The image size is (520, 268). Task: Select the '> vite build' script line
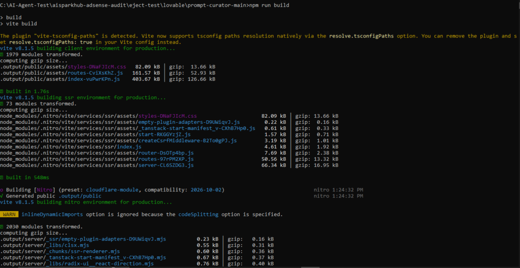(18, 24)
